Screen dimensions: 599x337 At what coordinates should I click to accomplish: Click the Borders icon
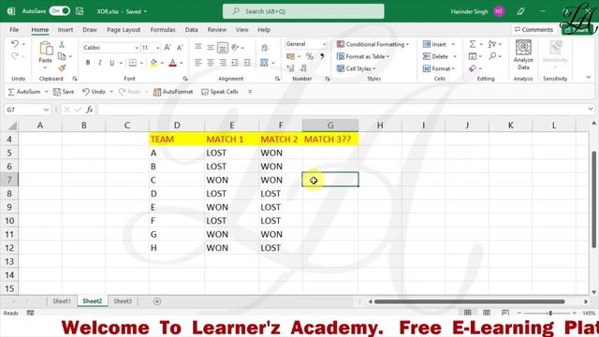click(x=133, y=63)
